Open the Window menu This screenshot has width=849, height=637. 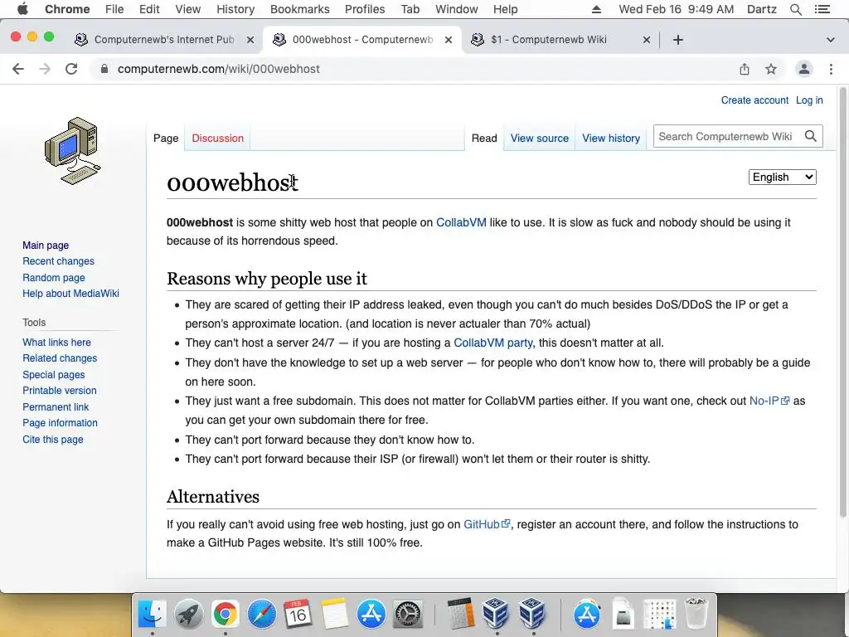tap(457, 9)
